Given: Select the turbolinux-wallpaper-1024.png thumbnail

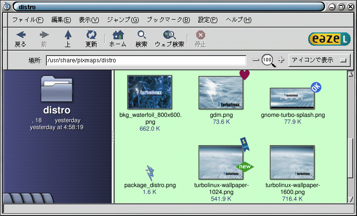Looking at the screenshot, I should [x=221, y=162].
